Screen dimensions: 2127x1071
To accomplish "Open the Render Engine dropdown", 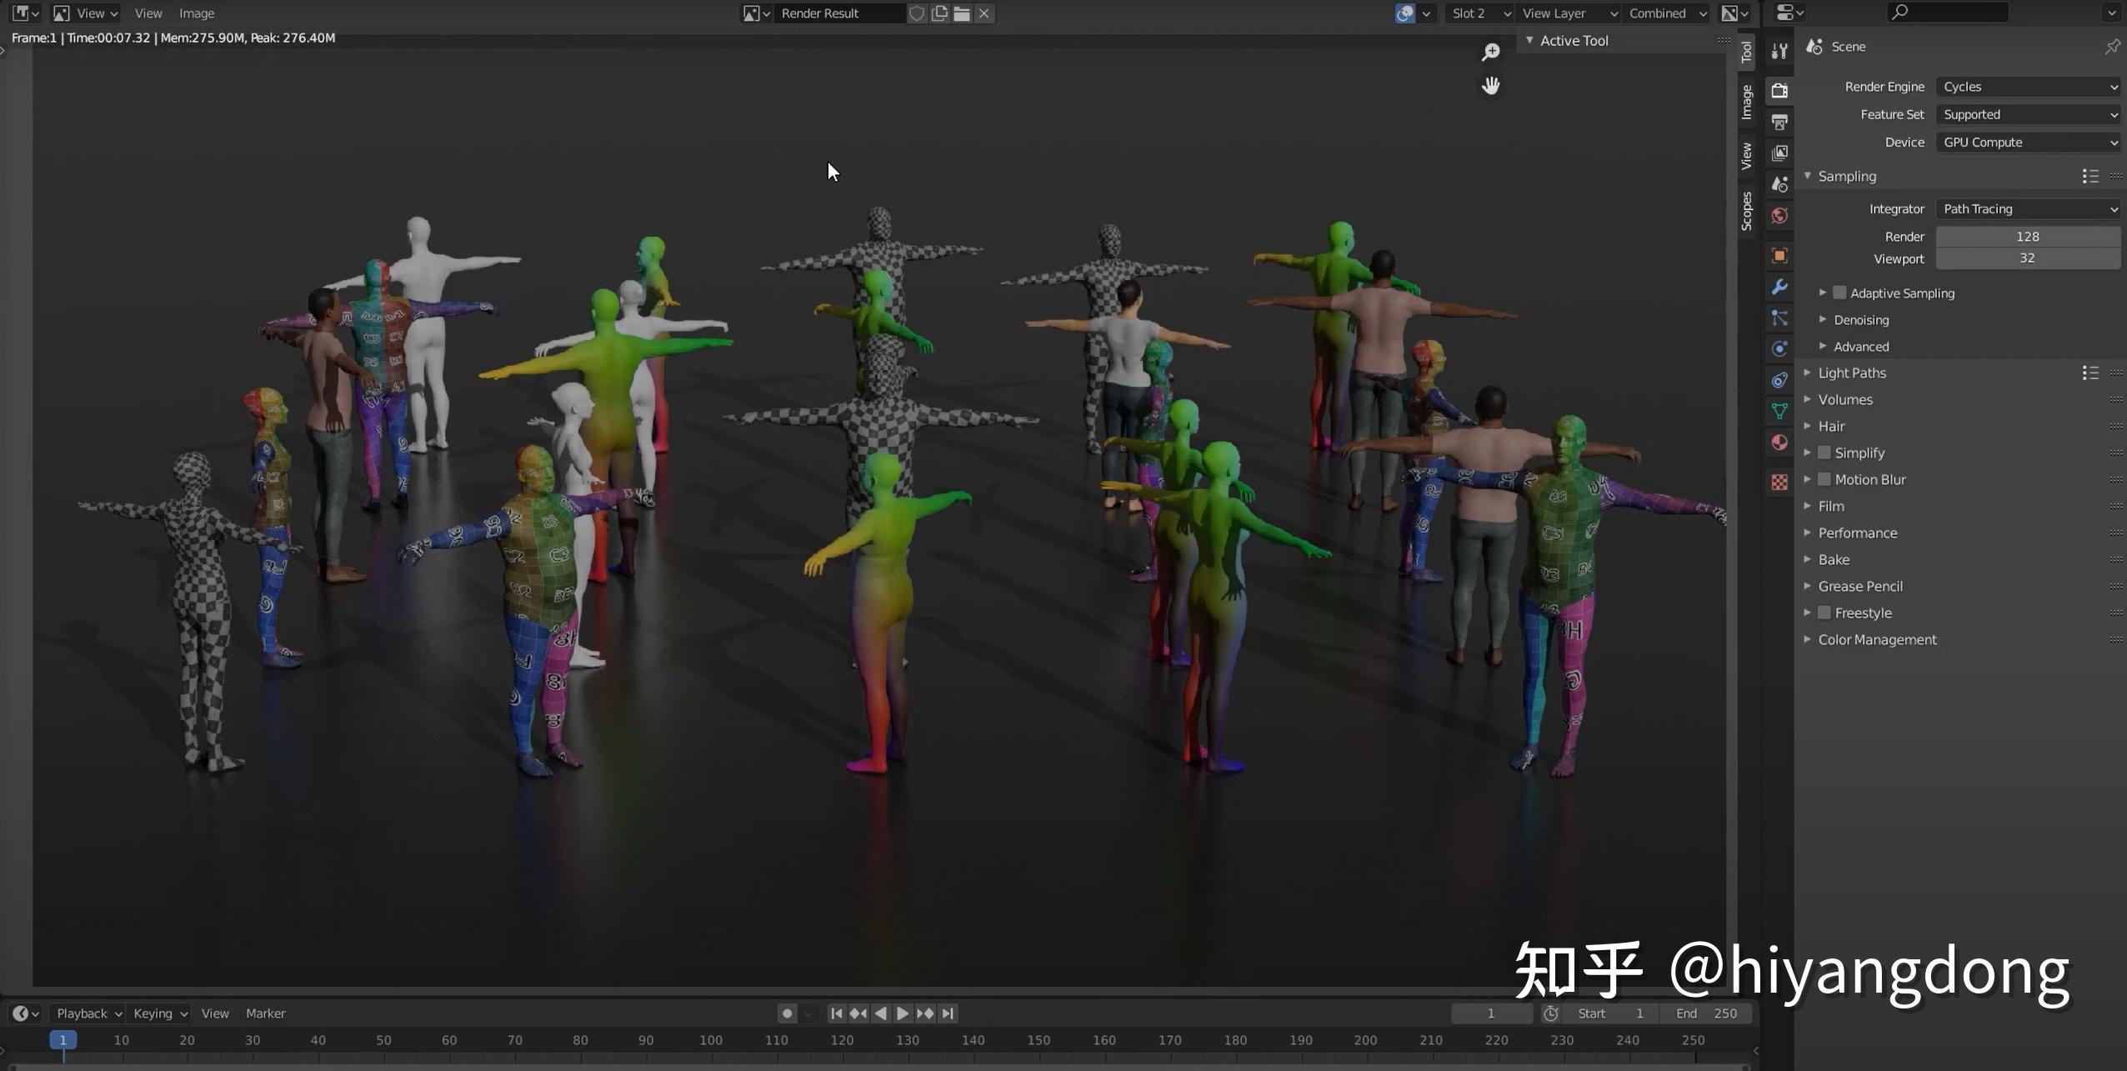I will [x=2029, y=86].
